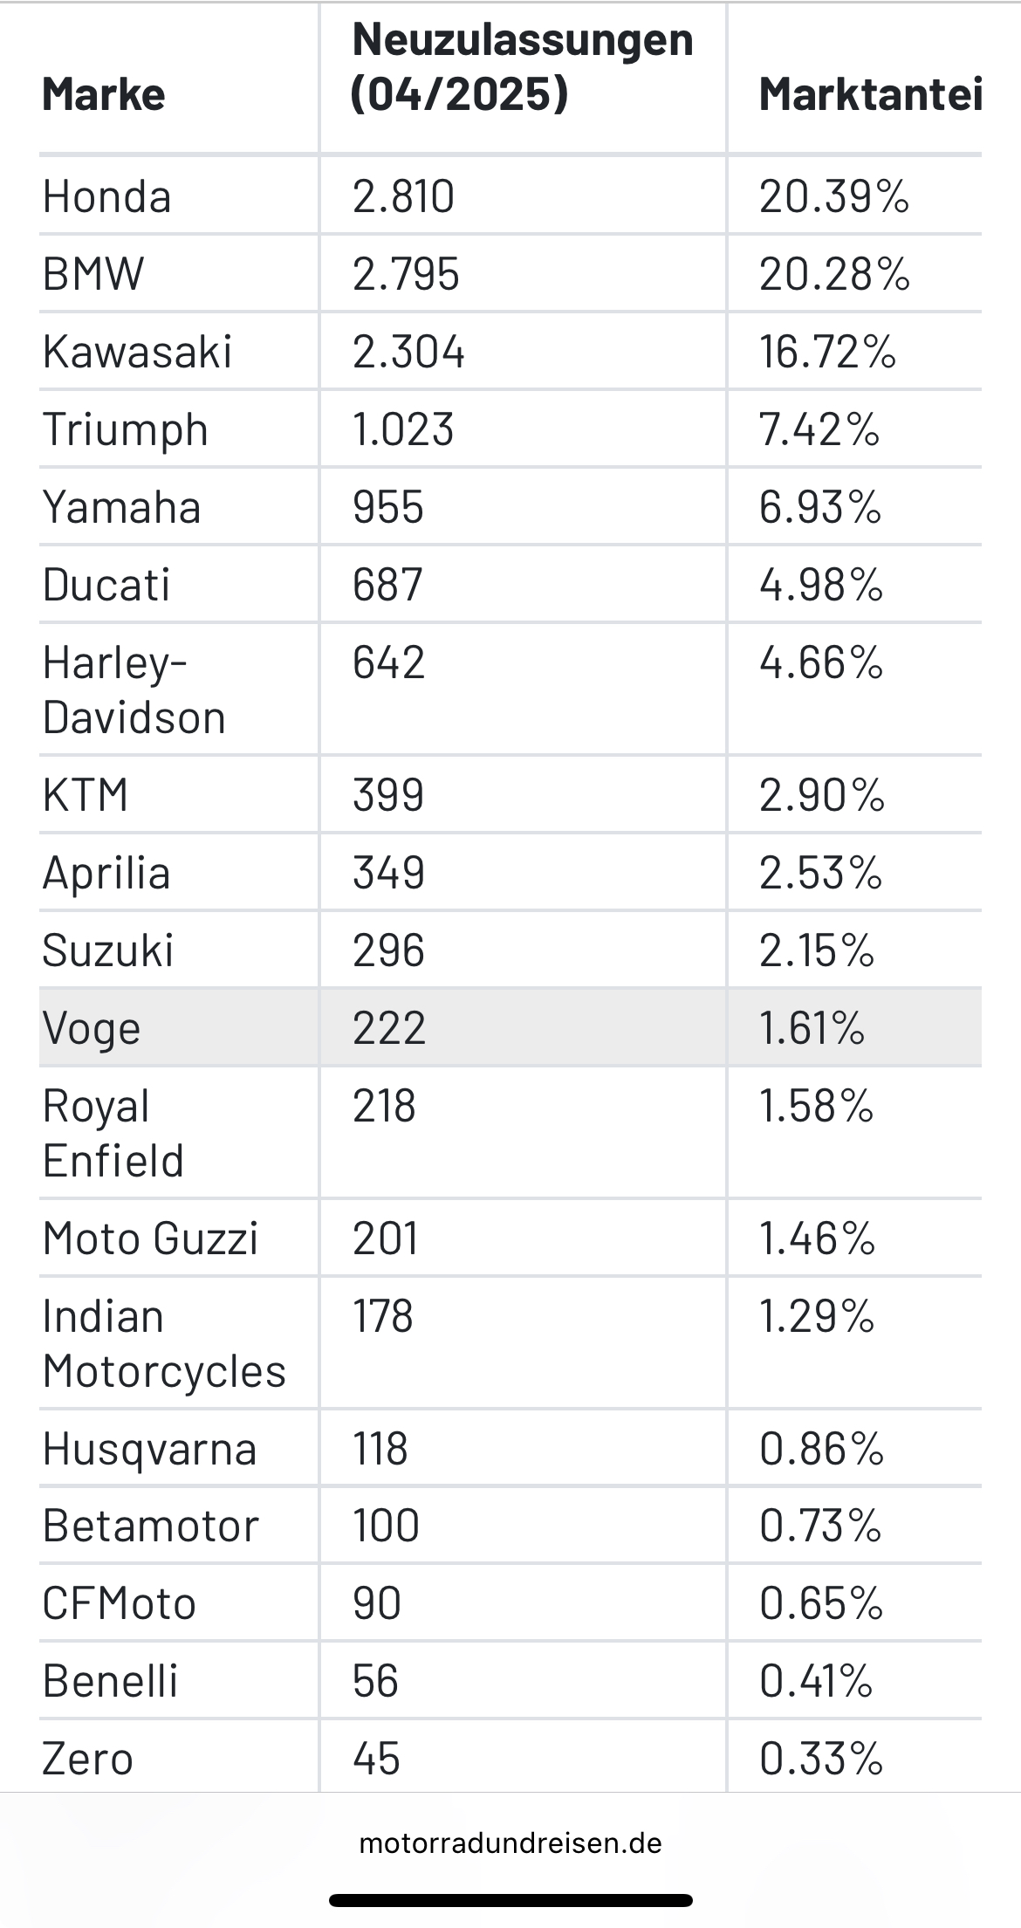Image resolution: width=1021 pixels, height=1928 pixels.
Task: Select the Aprilia brand name
Action: pos(106,873)
